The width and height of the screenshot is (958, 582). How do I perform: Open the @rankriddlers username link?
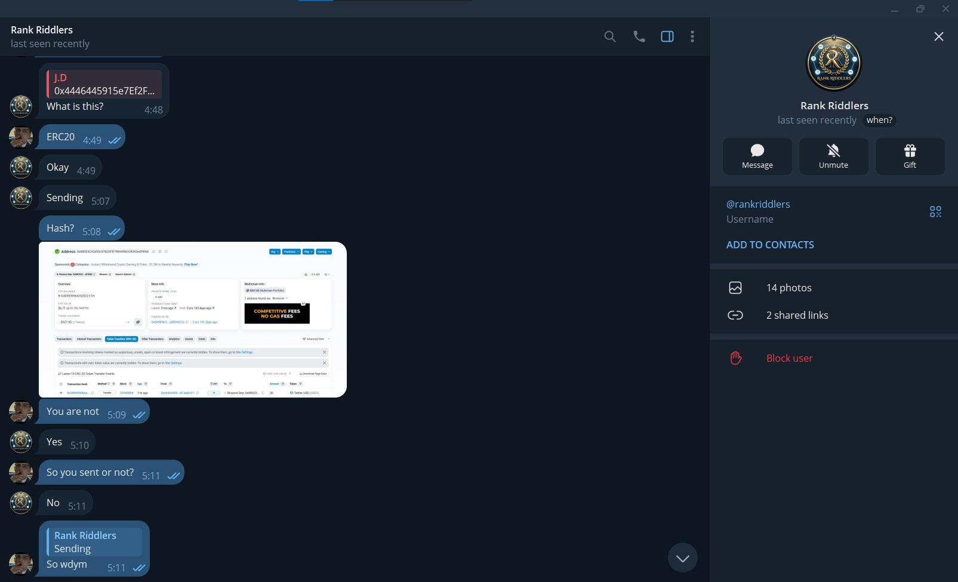[x=758, y=204]
